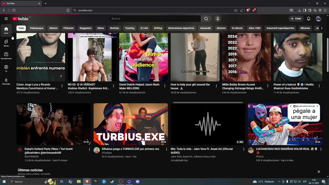Go to Inicio in the sidebar

coord(6,30)
